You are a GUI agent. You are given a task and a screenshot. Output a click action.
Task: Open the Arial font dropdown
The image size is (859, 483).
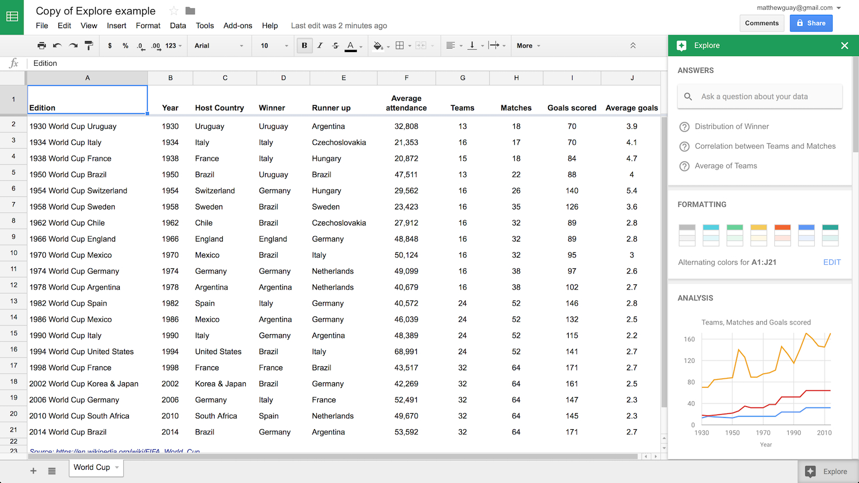coord(219,46)
